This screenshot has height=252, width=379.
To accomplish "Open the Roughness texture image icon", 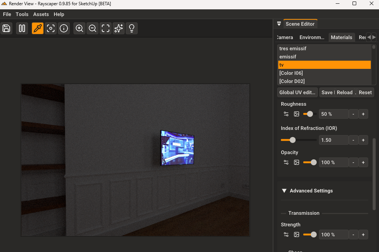I will [x=297, y=114].
